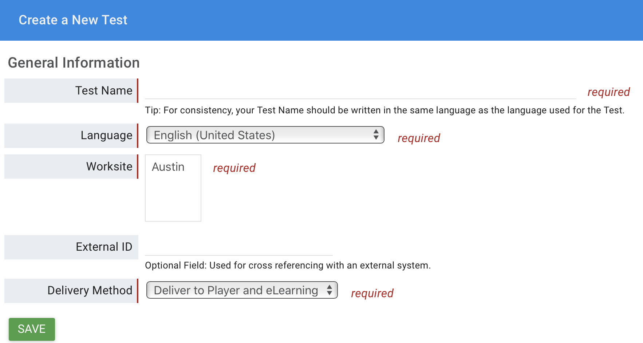
Task: Click the Optional Field hint under External ID
Action: point(288,265)
